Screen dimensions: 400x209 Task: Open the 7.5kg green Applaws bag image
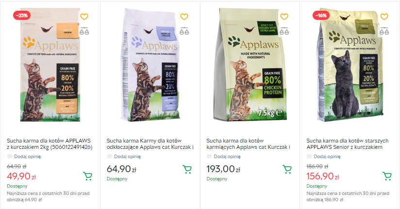click(x=250, y=65)
